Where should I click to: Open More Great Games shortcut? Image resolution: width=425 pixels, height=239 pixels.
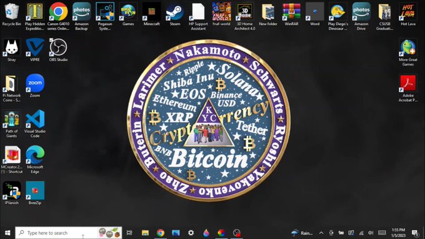tap(408, 52)
